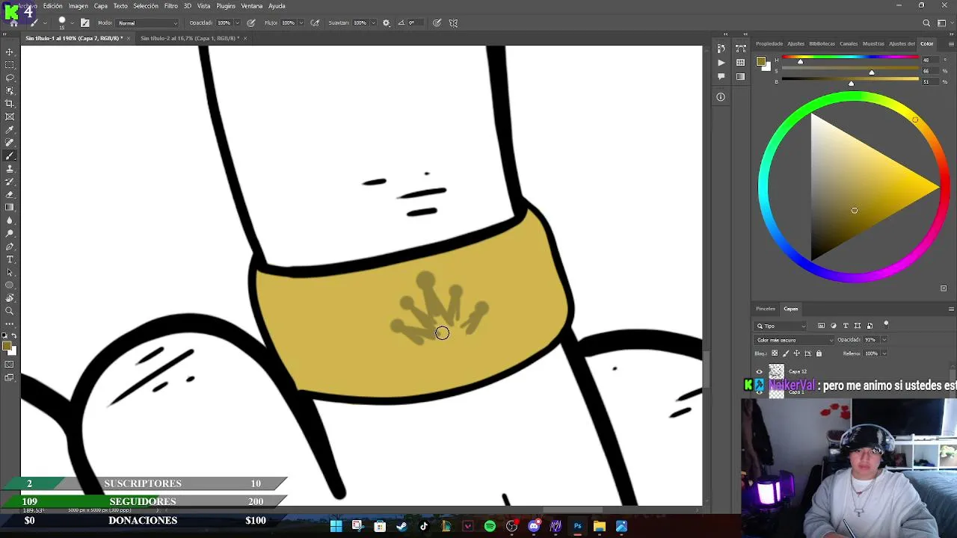Image resolution: width=957 pixels, height=538 pixels.
Task: Select the Move tool
Action: [10, 52]
